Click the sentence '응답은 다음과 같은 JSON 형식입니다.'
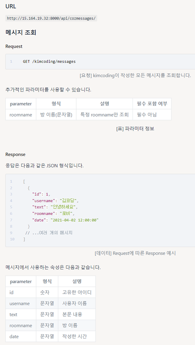 44,166
